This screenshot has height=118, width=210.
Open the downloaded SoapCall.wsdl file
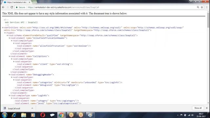point(14,108)
